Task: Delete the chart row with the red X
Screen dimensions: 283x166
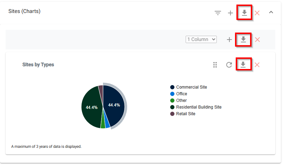Action: 257,40
